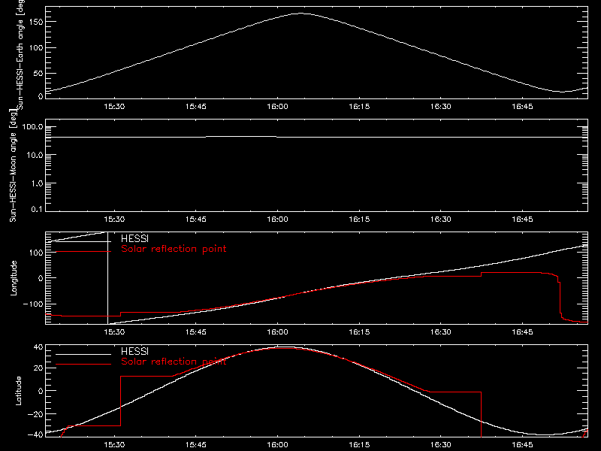601x451 pixels.
Task: Click the 16:30 time label under Latitude plot
Action: coord(441,445)
